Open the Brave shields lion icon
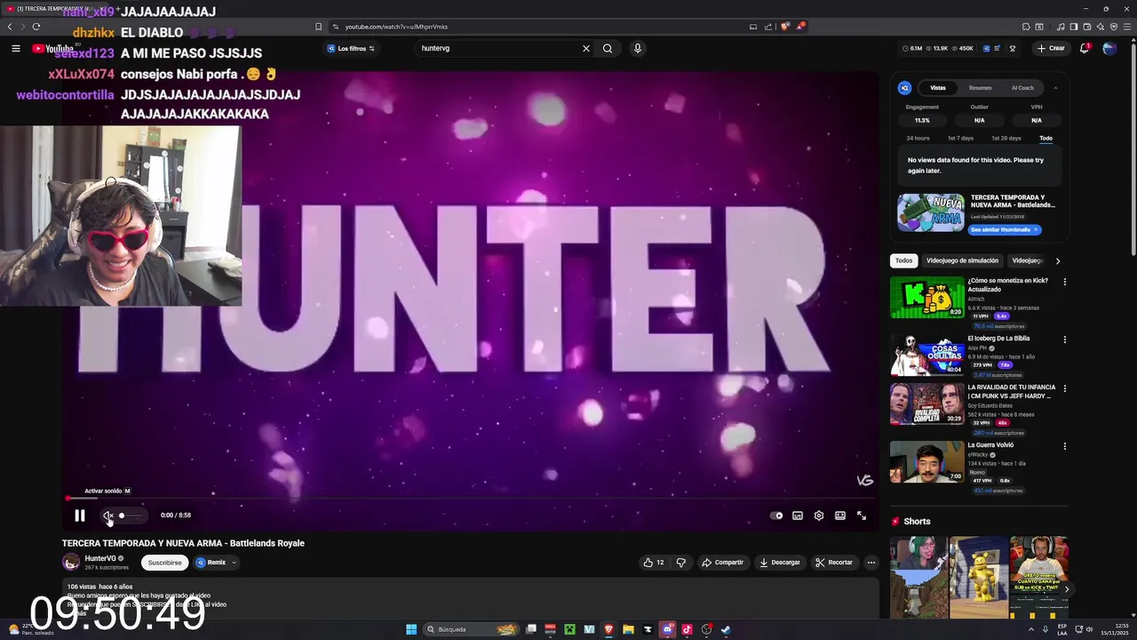The height and width of the screenshot is (640, 1137). click(784, 27)
